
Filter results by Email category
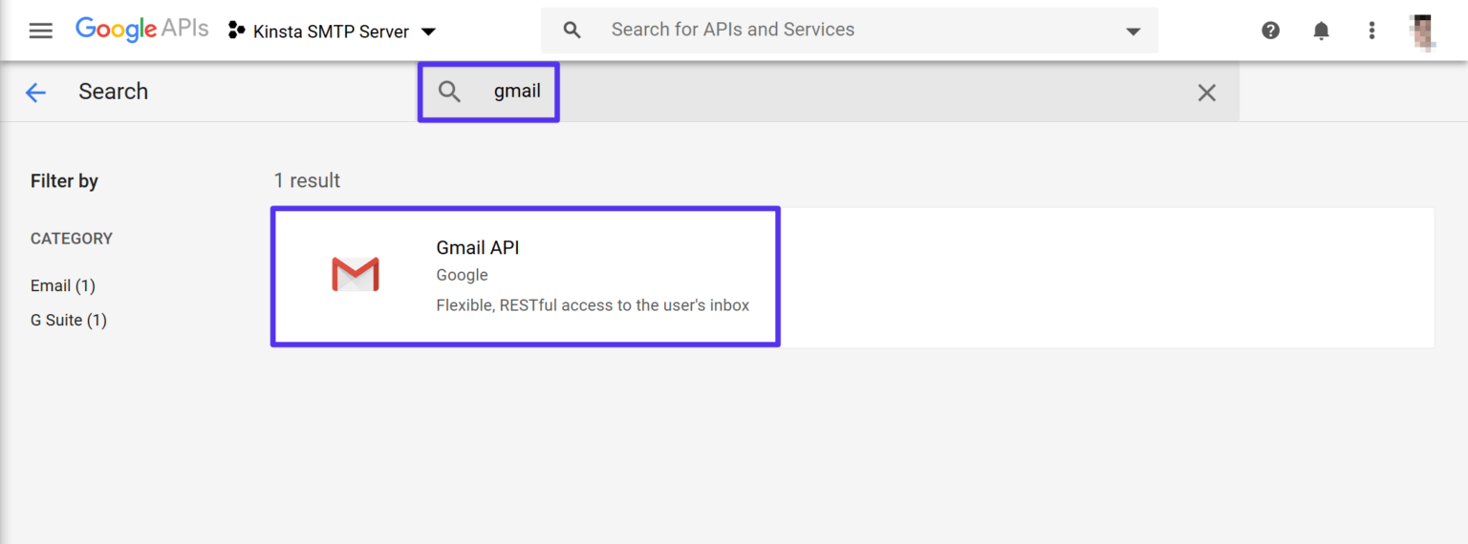coord(63,285)
